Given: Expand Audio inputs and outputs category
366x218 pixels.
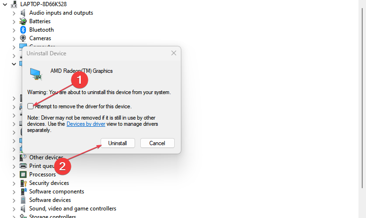Looking at the screenshot, I should tap(14, 13).
